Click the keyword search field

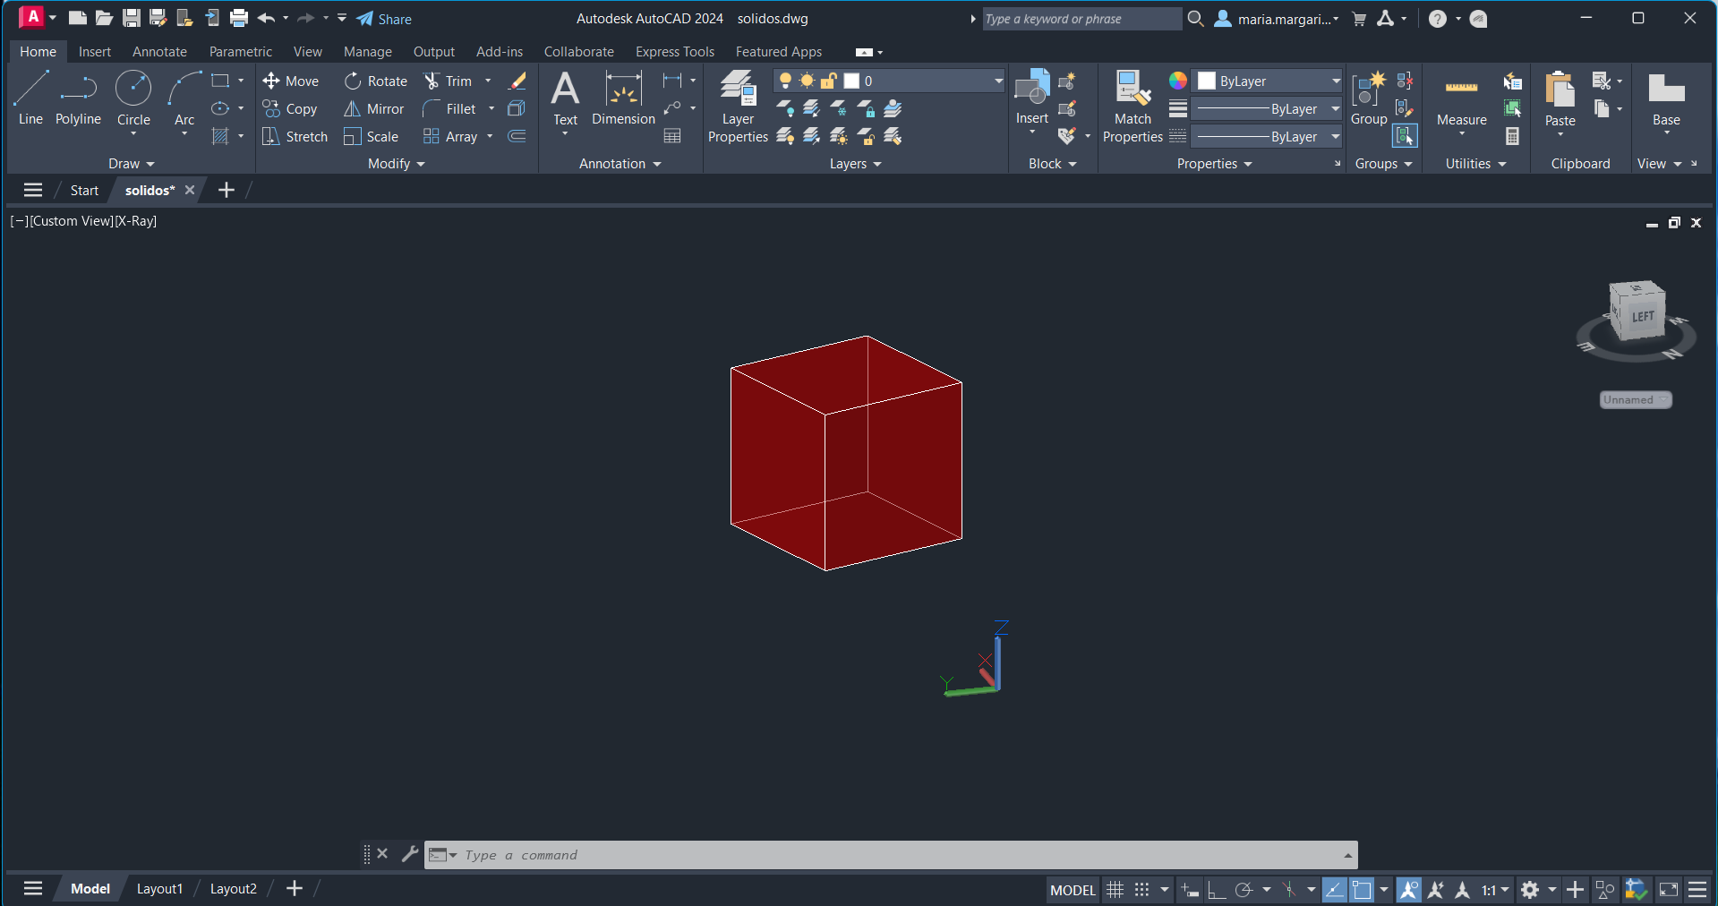coord(1081,19)
